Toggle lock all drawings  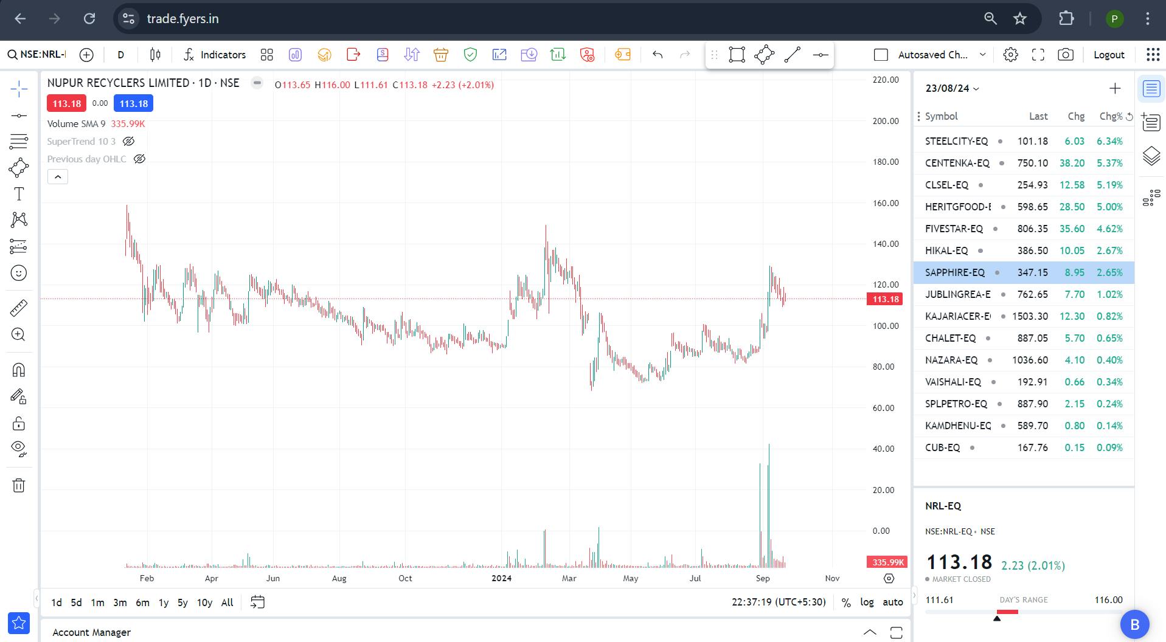19,423
